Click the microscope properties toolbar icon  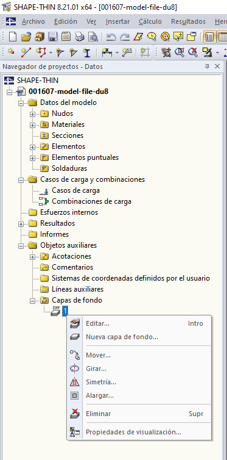pos(208,52)
